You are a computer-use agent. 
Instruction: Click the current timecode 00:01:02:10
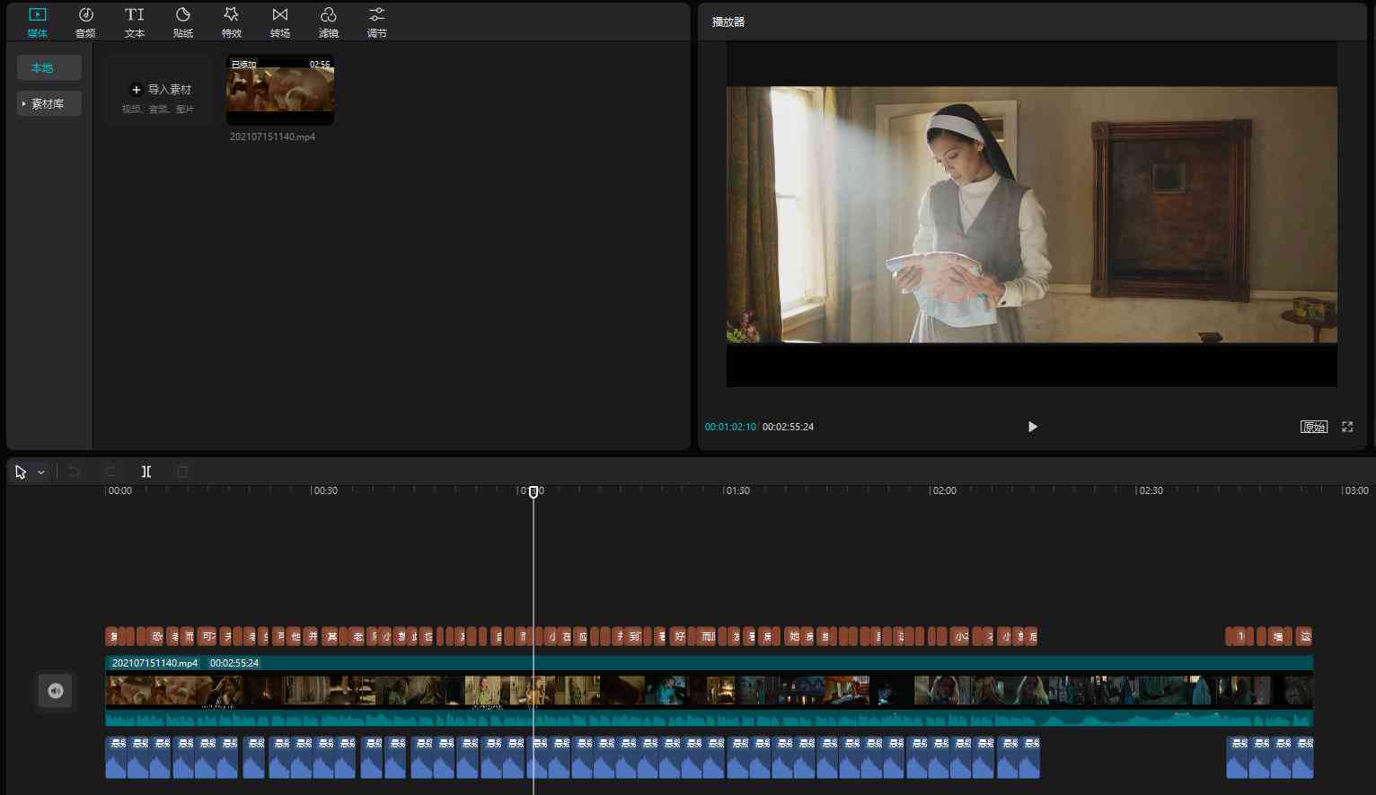730,427
